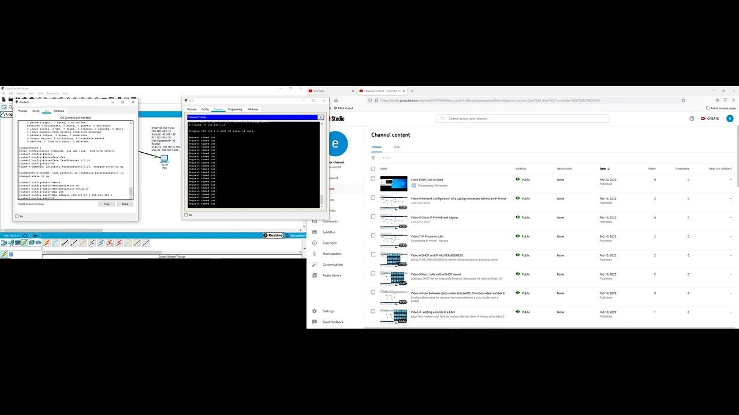Tick the select-all videos header checkbox
This screenshot has height=415, width=739.
point(373,169)
